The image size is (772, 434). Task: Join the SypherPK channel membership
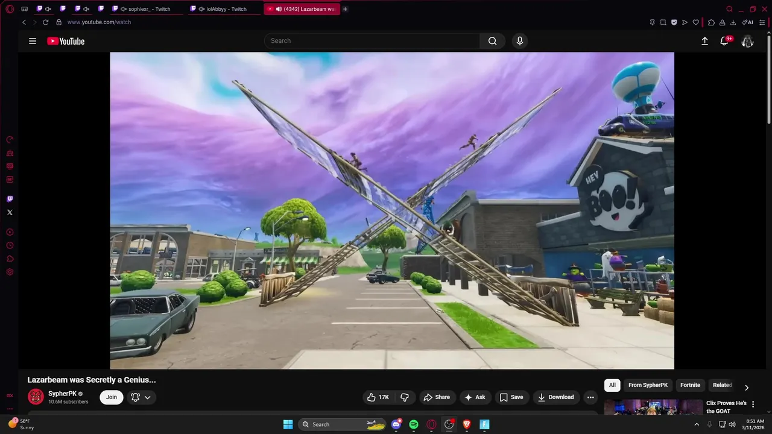(x=112, y=397)
